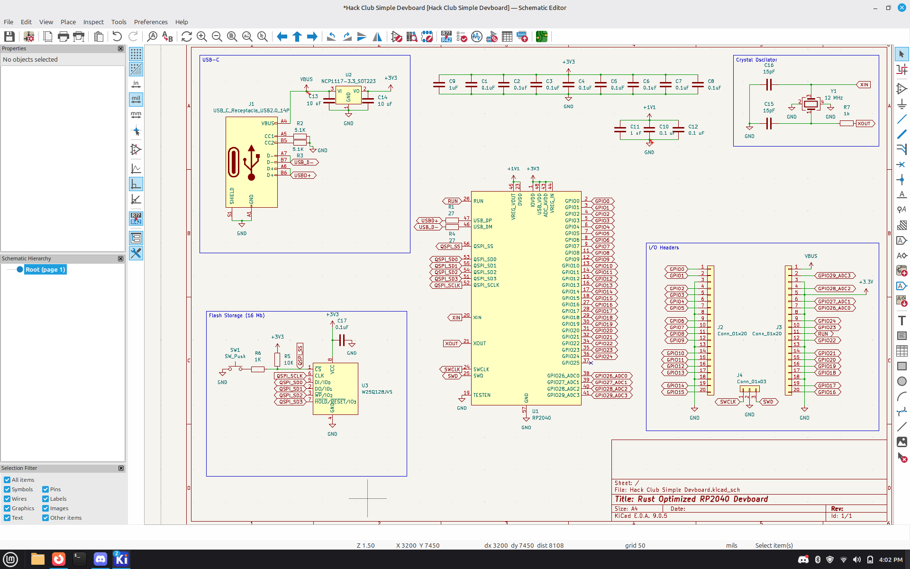Choose the Place Power Symbol tool
Screen dimensions: 910x569
(x=901, y=104)
